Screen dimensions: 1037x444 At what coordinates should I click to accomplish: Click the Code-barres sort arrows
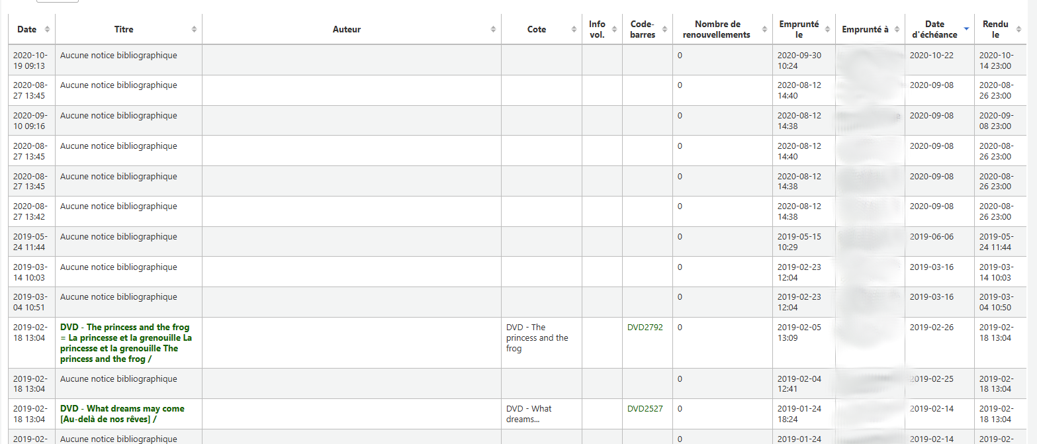(x=664, y=30)
